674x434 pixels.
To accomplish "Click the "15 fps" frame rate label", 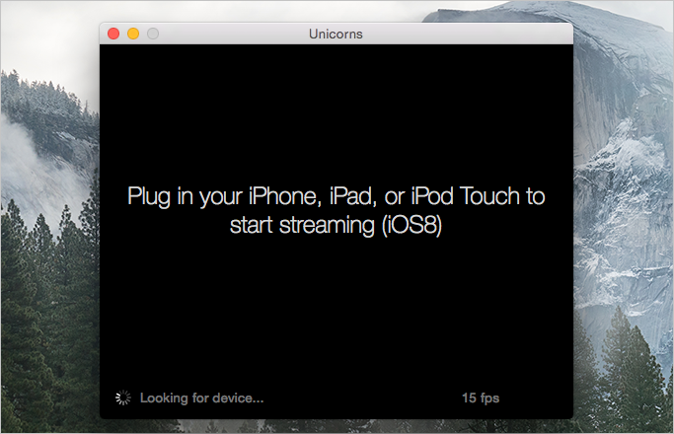I will click(x=481, y=398).
